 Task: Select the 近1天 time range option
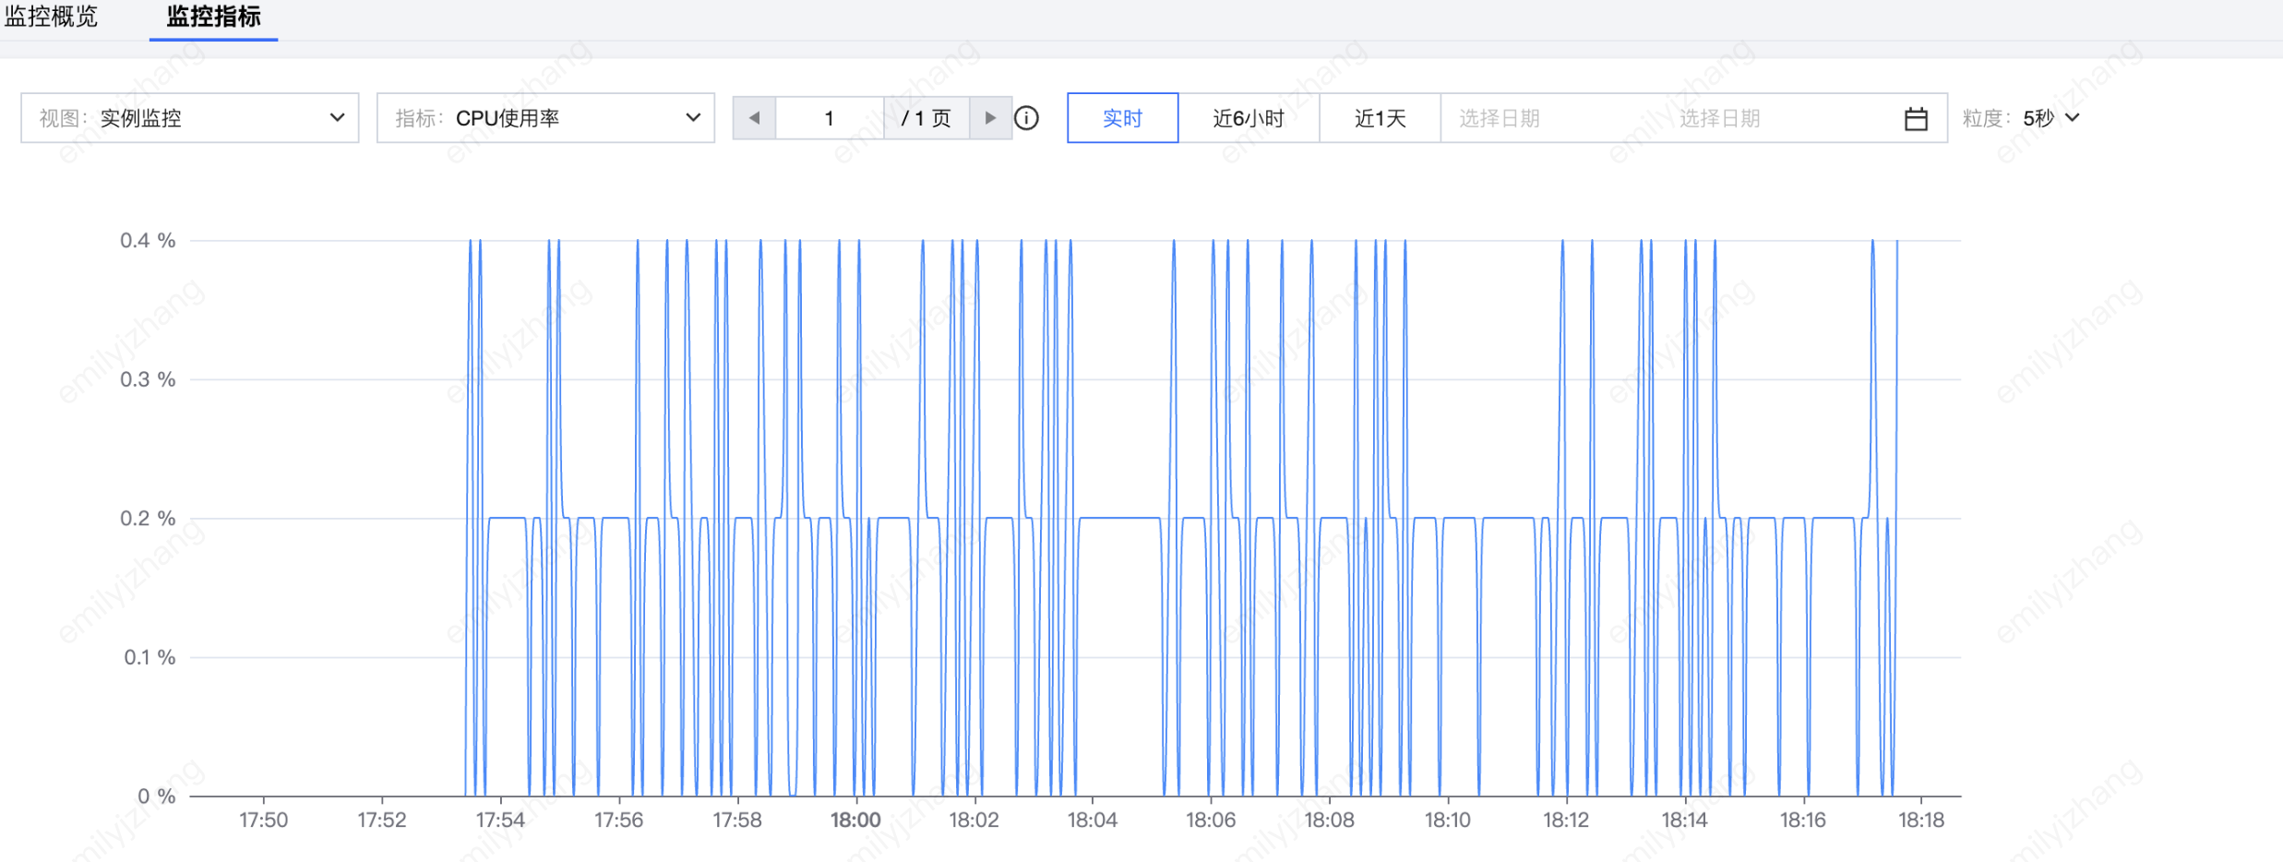click(1380, 118)
